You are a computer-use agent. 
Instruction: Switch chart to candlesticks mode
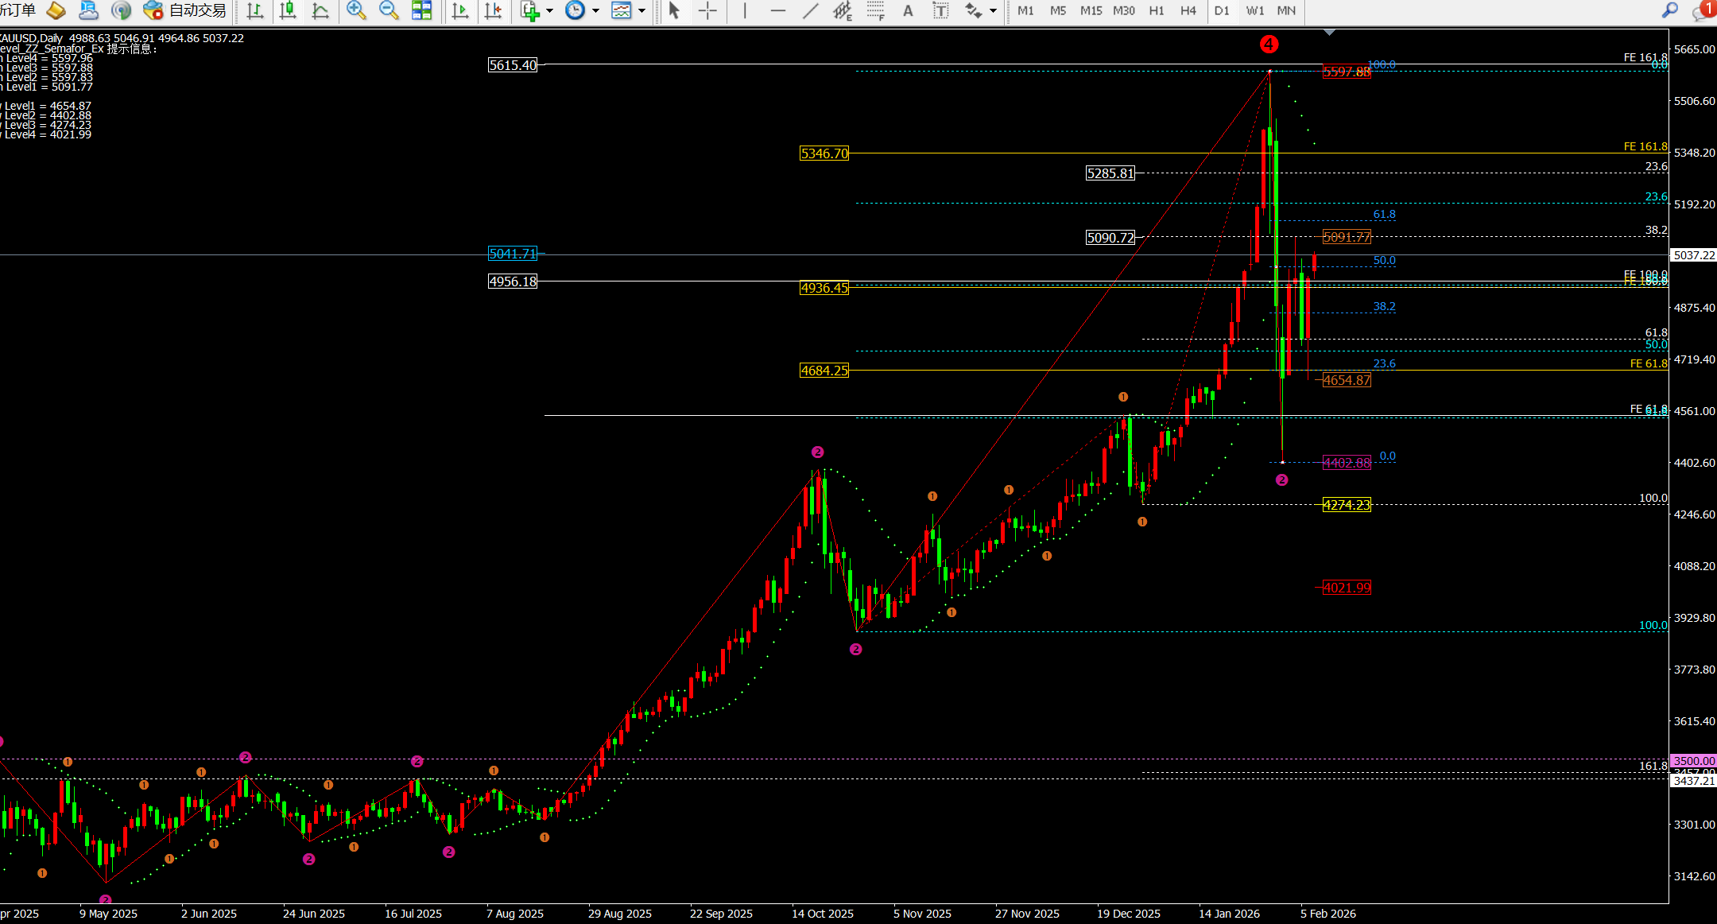point(288,10)
